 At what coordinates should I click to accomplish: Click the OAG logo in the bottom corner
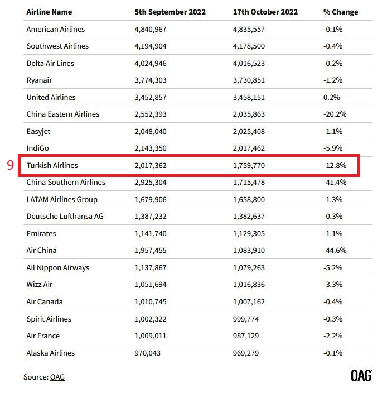(361, 376)
